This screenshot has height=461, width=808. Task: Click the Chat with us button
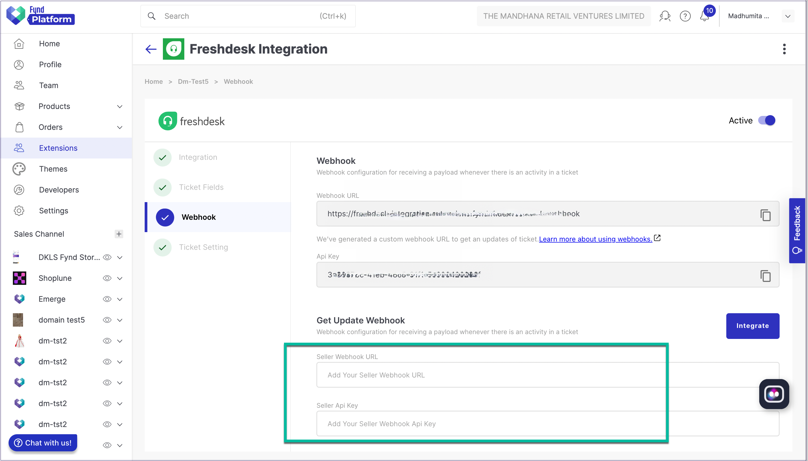coord(43,443)
